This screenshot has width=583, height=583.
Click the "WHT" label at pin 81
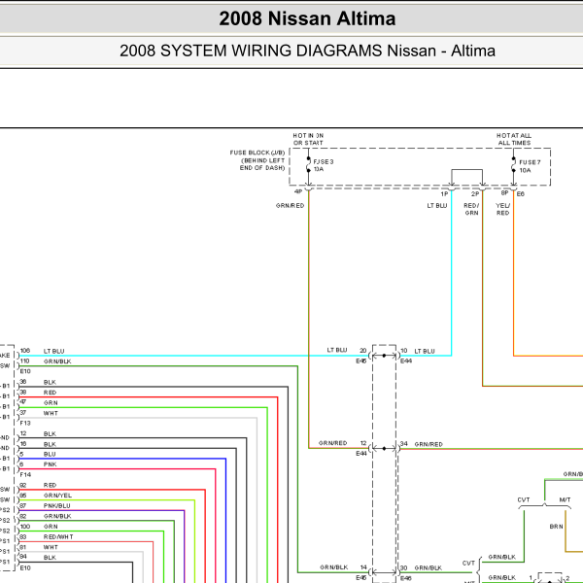click(x=51, y=547)
